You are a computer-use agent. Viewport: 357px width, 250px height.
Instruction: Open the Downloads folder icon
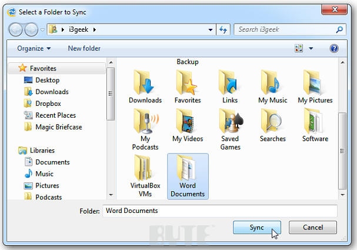tap(145, 82)
